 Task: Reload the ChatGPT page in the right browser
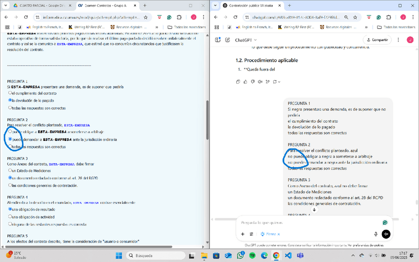235,17
